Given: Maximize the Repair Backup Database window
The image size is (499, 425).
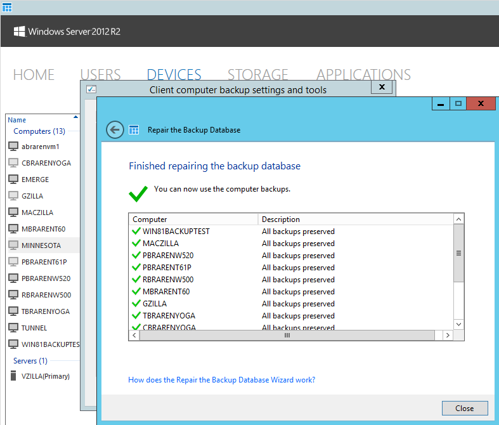Looking at the screenshot, I should tap(458, 104).
